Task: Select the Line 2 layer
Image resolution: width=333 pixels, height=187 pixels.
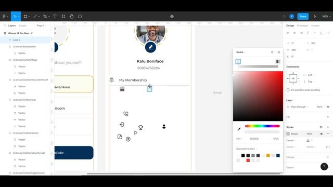Action: click(25, 40)
